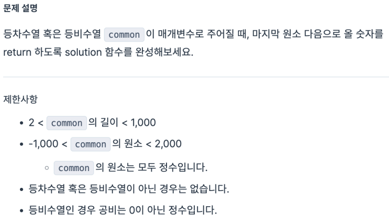Click the text "의 원소는 모두 정수입니다."
Image resolution: width=389 pixels, height=223 pixels.
click(152, 168)
